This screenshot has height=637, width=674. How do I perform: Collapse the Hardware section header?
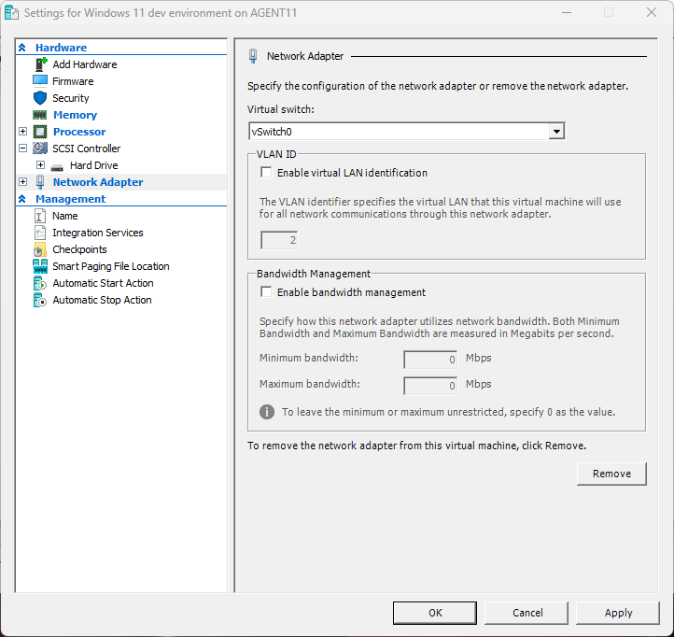(22, 48)
